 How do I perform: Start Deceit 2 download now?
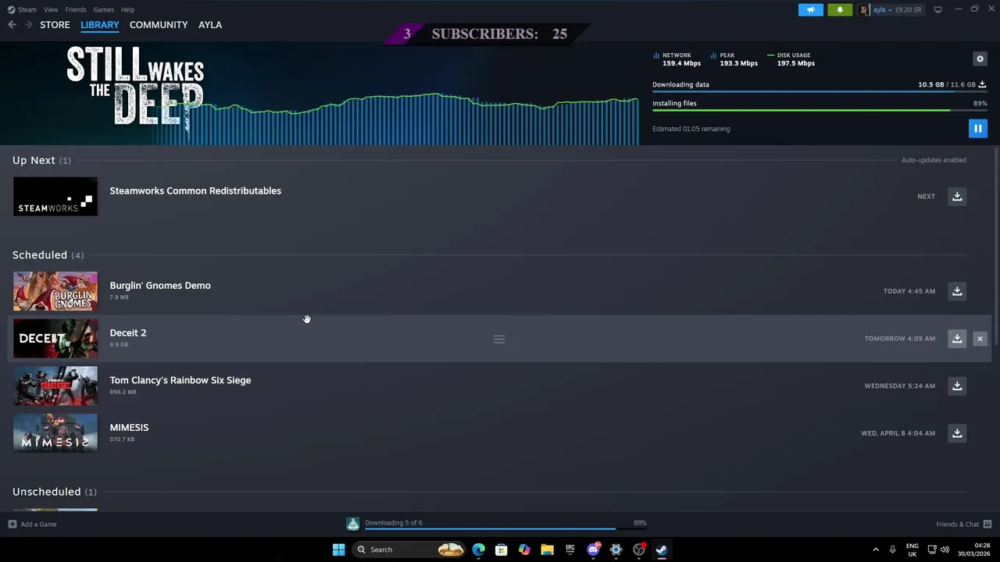point(957,339)
